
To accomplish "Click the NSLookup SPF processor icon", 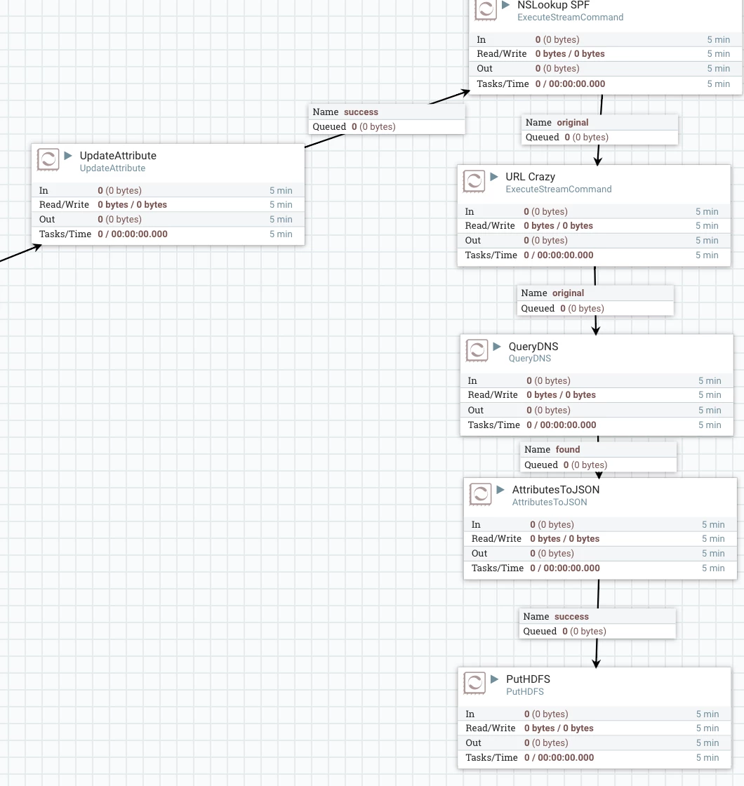I will pos(486,10).
